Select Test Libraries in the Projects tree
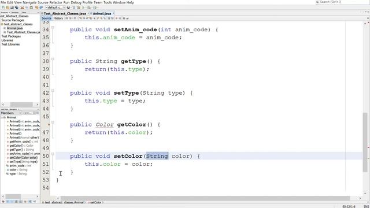Viewport: 370px width, 208px height. pos(10,44)
